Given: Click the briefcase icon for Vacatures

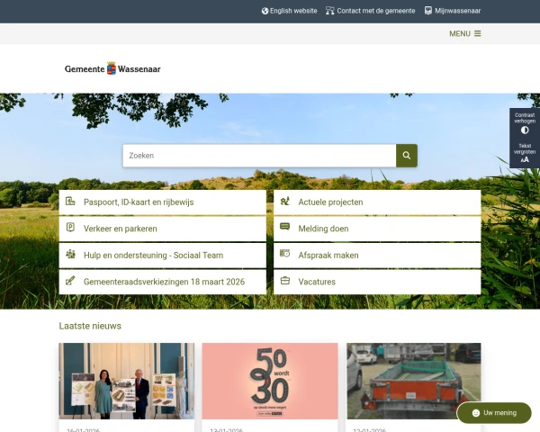Looking at the screenshot, I should [x=284, y=281].
